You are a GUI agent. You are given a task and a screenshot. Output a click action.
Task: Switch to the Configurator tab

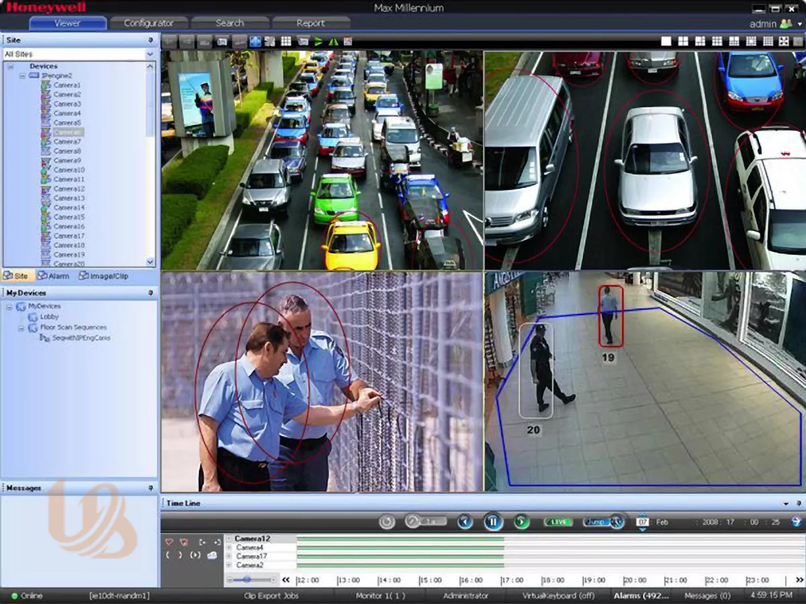[x=148, y=23]
